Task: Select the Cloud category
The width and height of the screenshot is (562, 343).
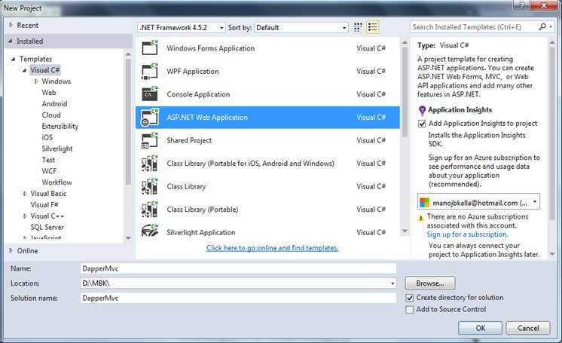Action: 51,115
